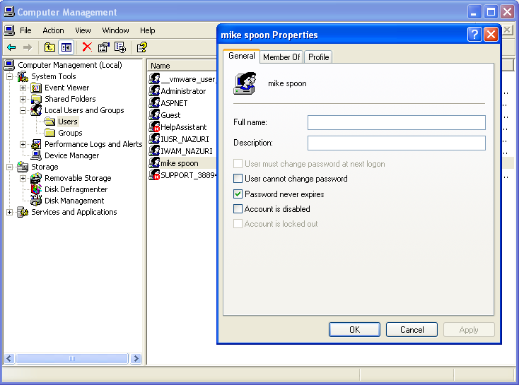Collapse the System Tools tree node
This screenshot has width=519, height=385.
coord(10,77)
